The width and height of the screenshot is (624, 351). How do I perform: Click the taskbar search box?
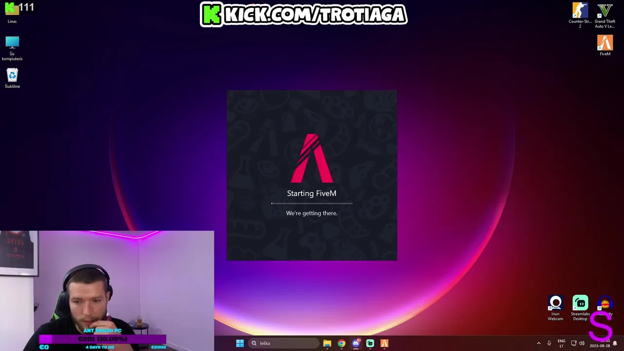[x=284, y=343]
